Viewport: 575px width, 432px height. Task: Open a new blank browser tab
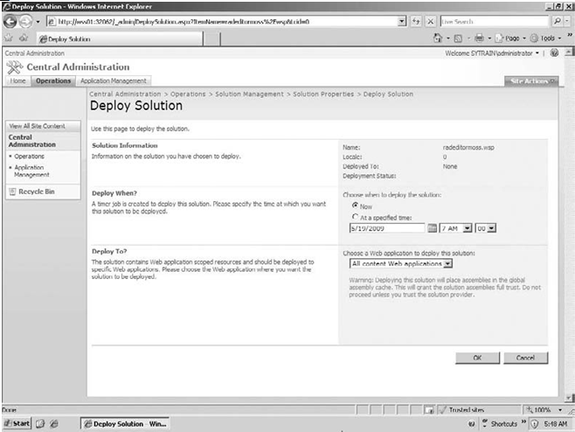211,38
